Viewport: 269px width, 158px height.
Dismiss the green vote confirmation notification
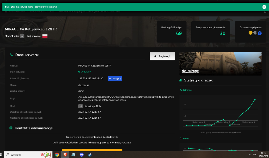coord(264,7)
